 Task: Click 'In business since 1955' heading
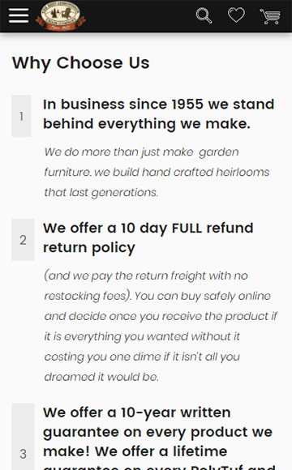158,114
